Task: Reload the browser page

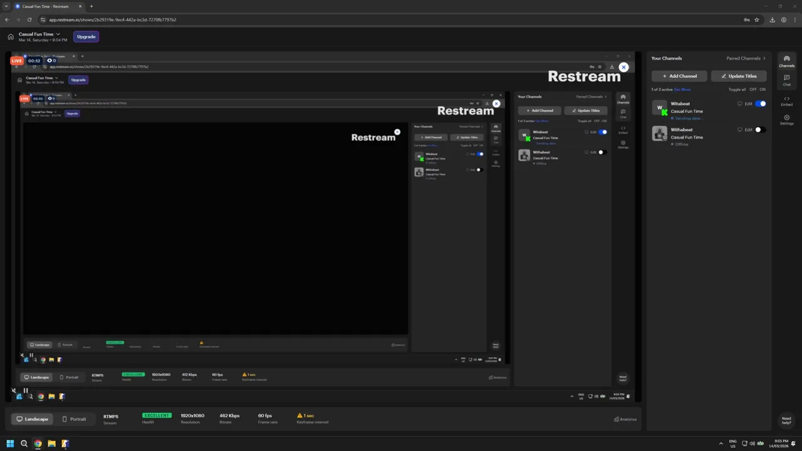Action: [x=29, y=19]
